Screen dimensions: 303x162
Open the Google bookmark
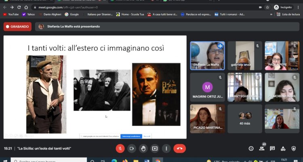(x=72, y=14)
